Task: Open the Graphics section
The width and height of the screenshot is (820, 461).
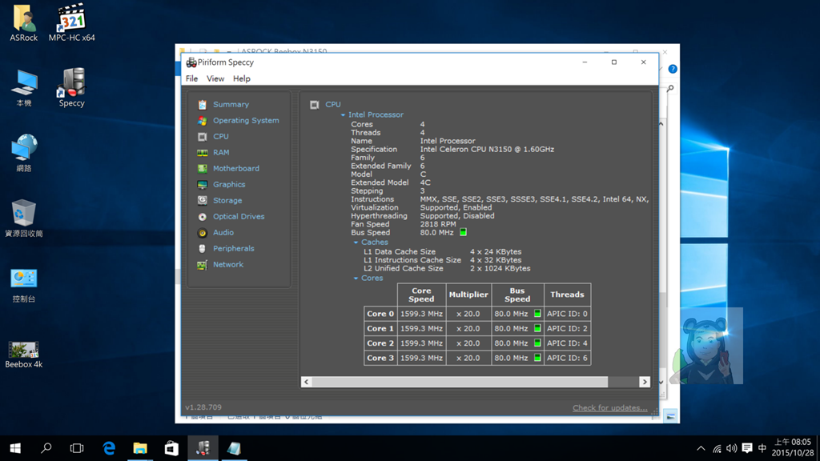Action: pyautogui.click(x=228, y=185)
